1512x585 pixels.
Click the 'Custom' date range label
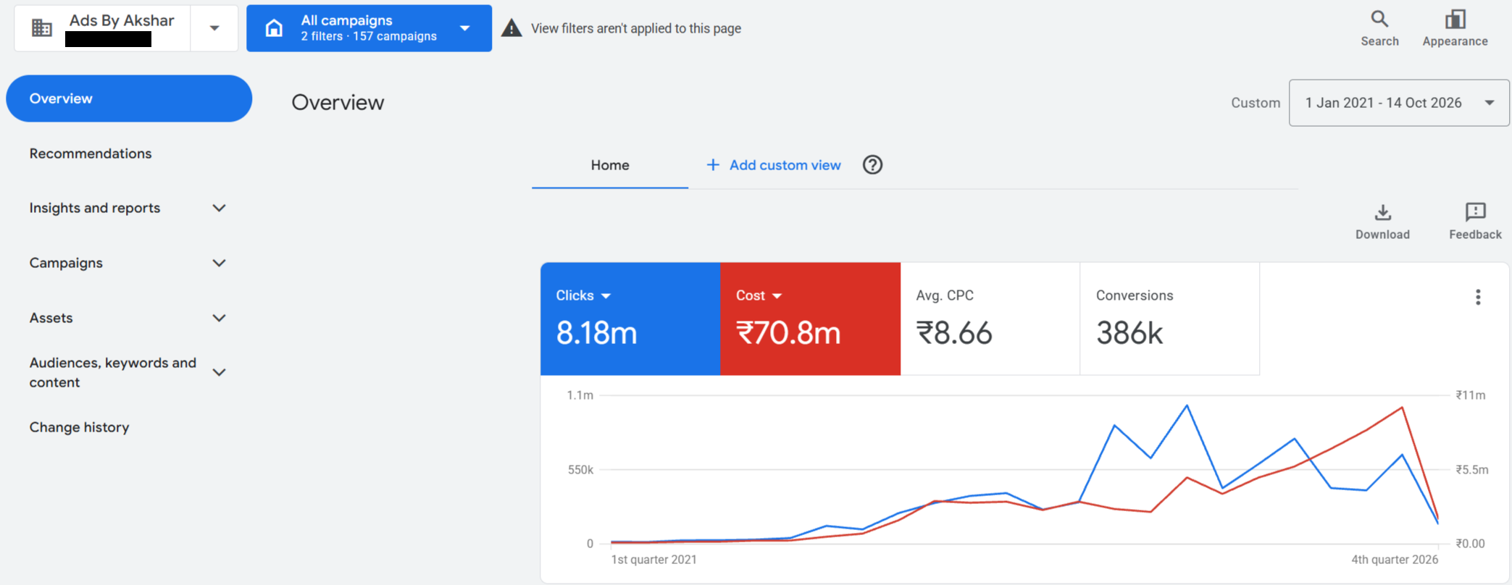tap(1256, 103)
